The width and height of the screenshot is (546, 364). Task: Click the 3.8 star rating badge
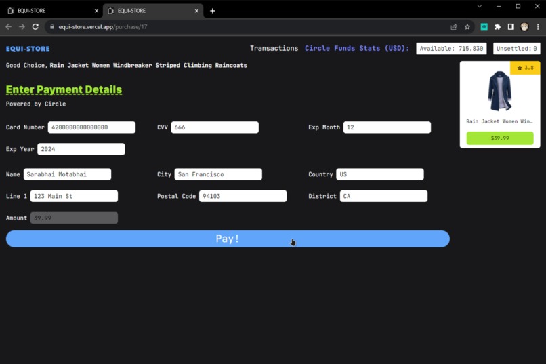[525, 68]
